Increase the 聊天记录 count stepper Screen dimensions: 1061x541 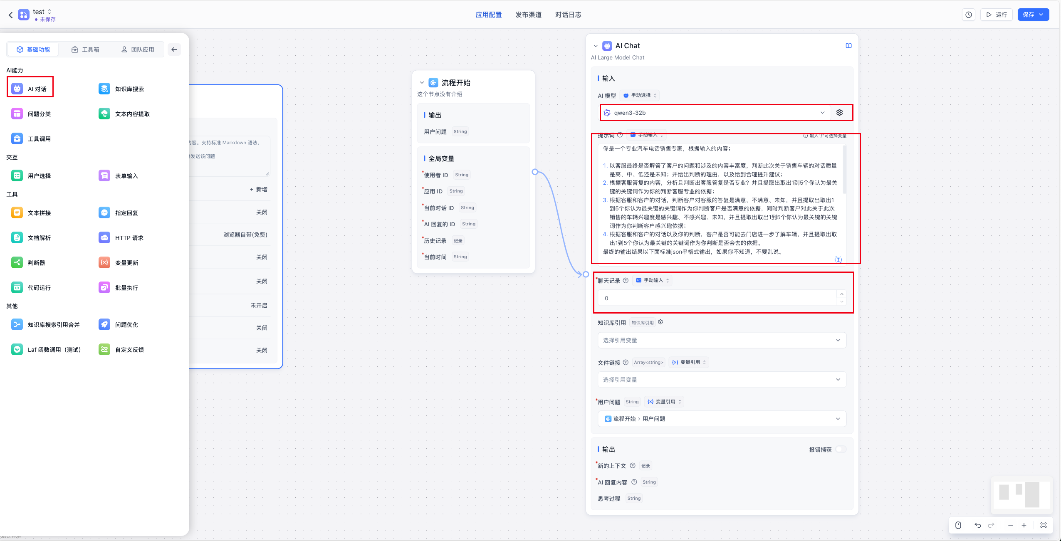coord(841,294)
